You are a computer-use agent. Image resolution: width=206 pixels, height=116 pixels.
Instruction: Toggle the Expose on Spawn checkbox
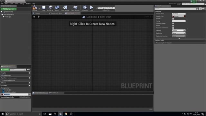tap(173, 24)
